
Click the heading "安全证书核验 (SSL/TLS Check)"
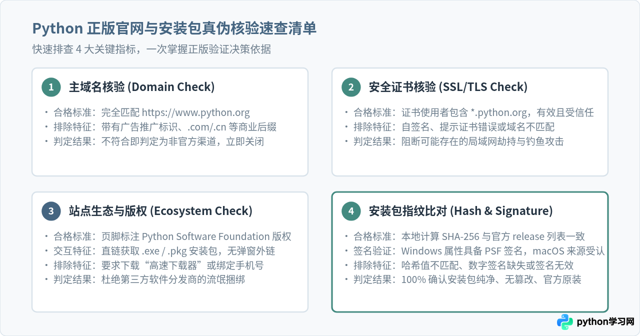pyautogui.click(x=448, y=87)
